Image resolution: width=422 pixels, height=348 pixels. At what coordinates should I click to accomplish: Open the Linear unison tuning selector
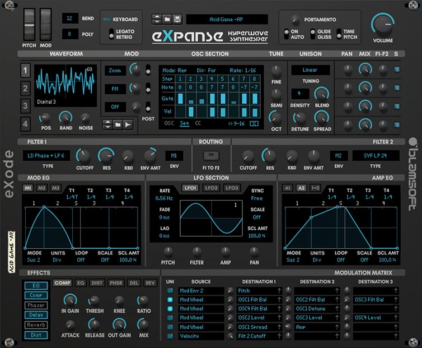click(310, 70)
